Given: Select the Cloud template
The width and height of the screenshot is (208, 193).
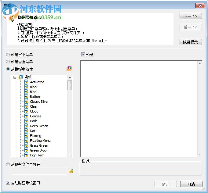Looking at the screenshot, I should [34, 111].
